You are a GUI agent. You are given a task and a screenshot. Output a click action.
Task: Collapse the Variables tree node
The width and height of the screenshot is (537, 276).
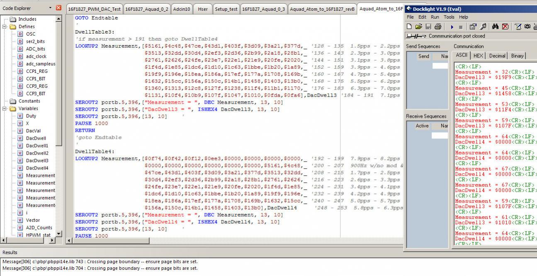[5, 109]
